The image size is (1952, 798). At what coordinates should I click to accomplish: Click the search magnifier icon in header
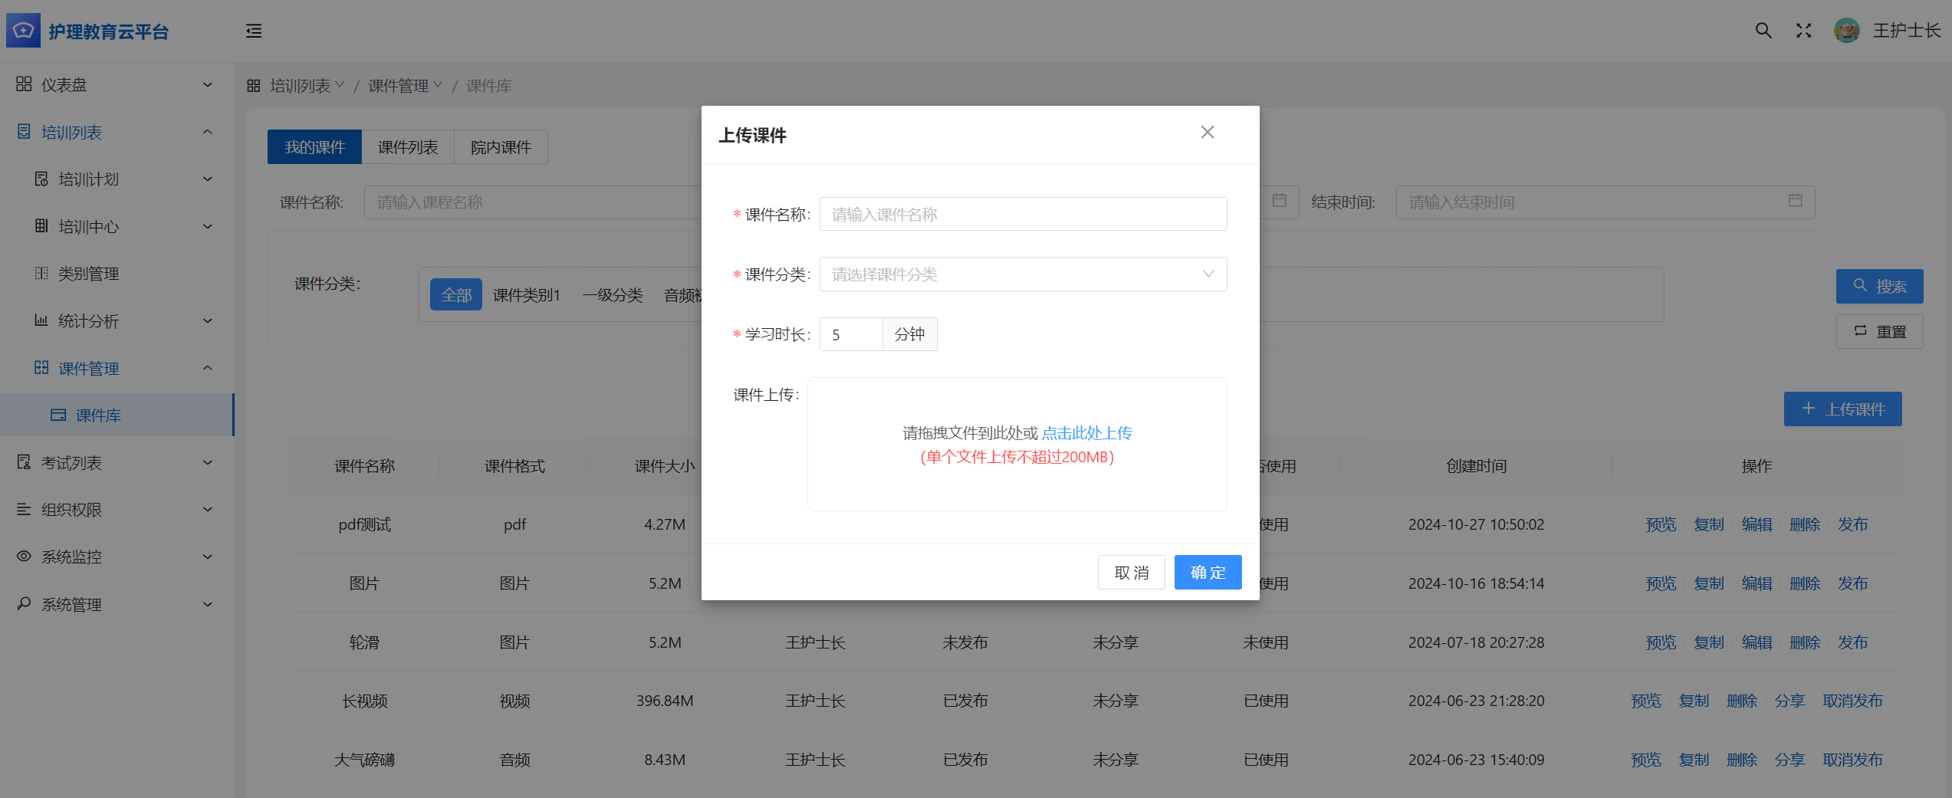click(x=1763, y=31)
